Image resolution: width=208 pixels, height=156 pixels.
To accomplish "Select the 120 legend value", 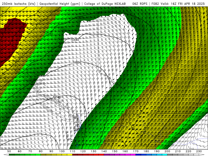I will pyautogui.click(x=83, y=151).
